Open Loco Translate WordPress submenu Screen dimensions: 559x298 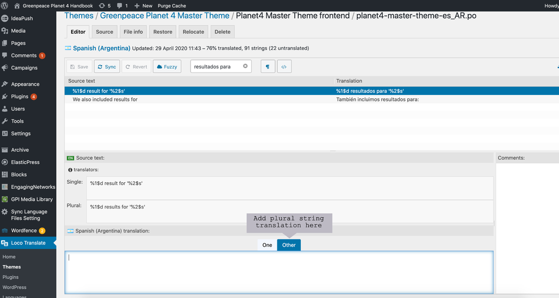14,287
